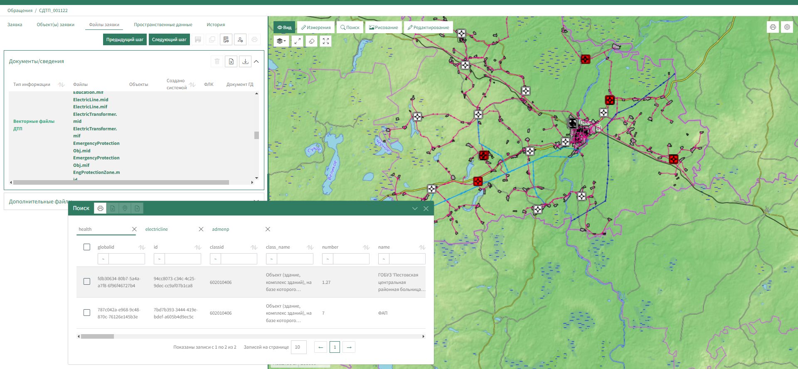Screen dimensions: 798x369
Task: Open map settings gear icon
Action: coord(787,27)
